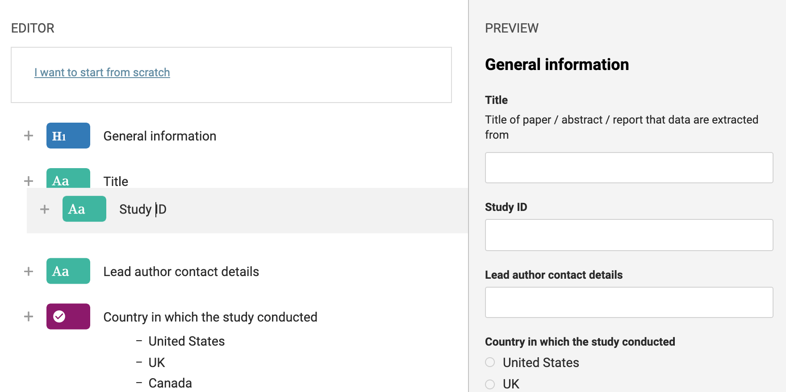Click the plus icon beside Study ID row
Image resolution: width=786 pixels, height=392 pixels.
point(45,209)
